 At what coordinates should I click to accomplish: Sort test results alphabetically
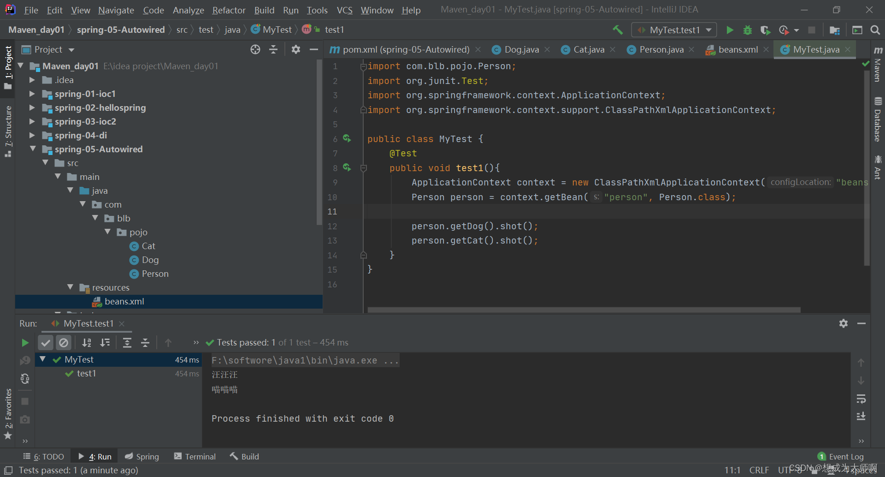click(87, 342)
